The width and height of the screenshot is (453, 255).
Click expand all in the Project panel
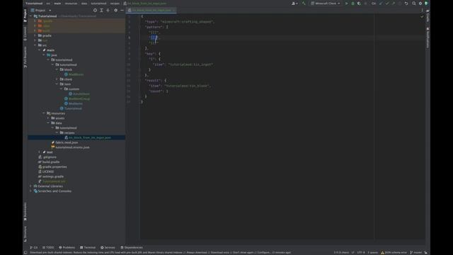[101, 10]
